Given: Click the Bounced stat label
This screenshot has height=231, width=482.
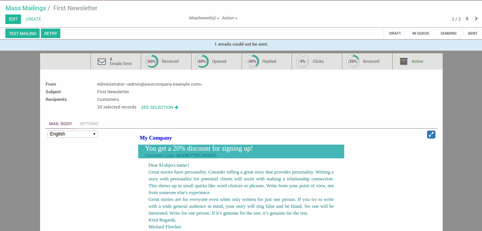Looking at the screenshot, I should pos(371,61).
